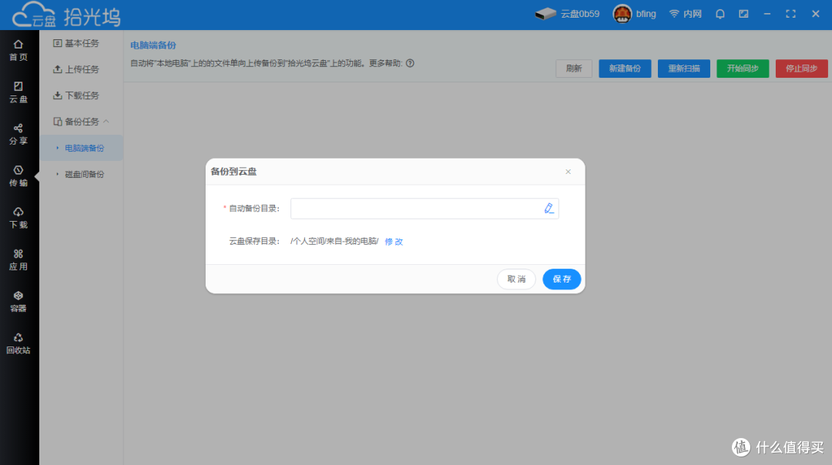832x465 pixels.
Task: Open the 下载 download section
Action: click(18, 218)
